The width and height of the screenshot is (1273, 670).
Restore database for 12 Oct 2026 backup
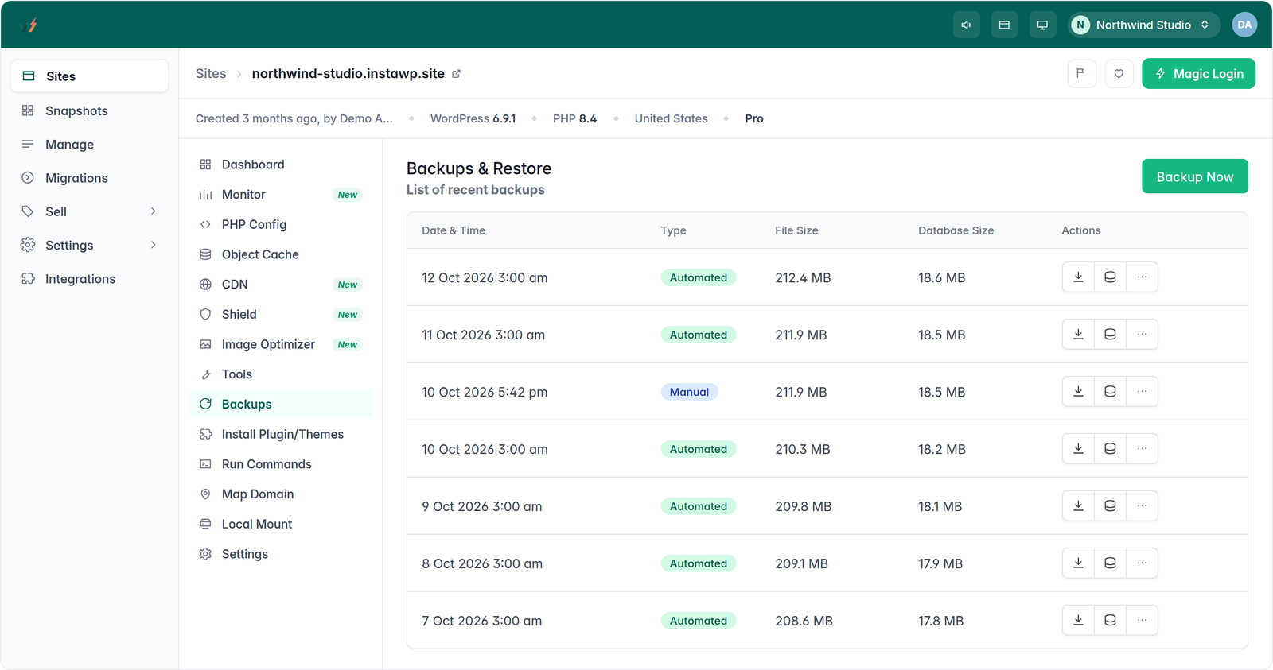coord(1110,277)
